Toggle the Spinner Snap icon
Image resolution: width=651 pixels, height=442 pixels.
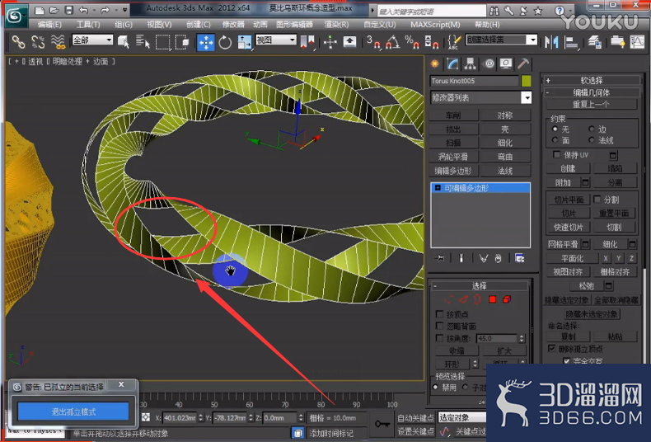click(431, 42)
